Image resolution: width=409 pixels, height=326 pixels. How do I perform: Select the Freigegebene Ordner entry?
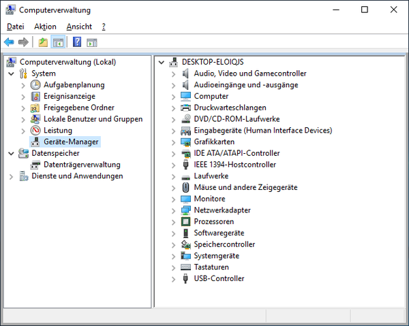click(x=79, y=108)
